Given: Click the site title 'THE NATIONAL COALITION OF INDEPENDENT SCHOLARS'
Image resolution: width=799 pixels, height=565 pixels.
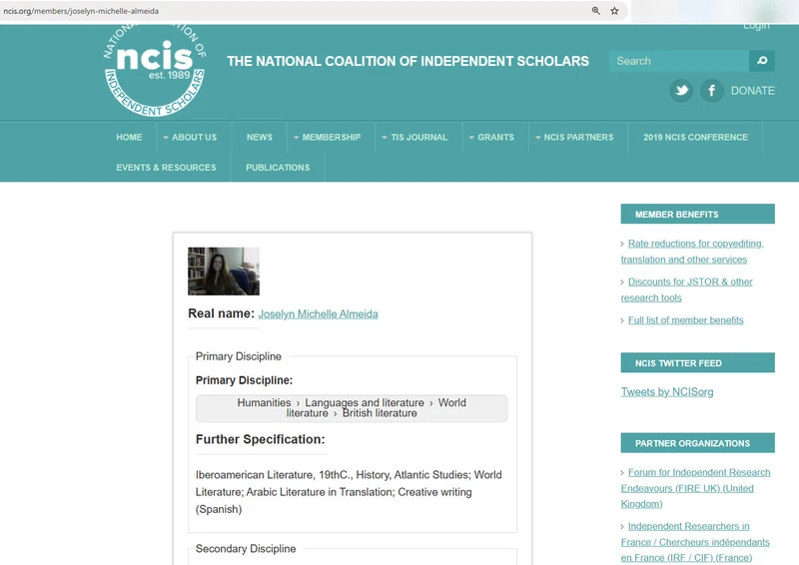Looking at the screenshot, I should pos(407,61).
